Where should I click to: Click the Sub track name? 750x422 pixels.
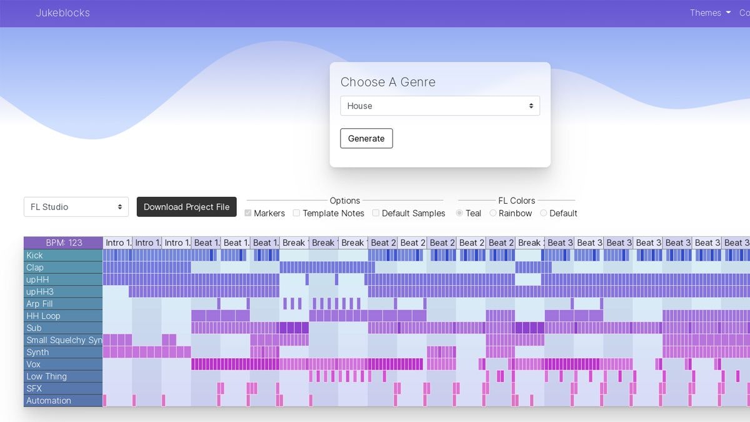point(63,328)
